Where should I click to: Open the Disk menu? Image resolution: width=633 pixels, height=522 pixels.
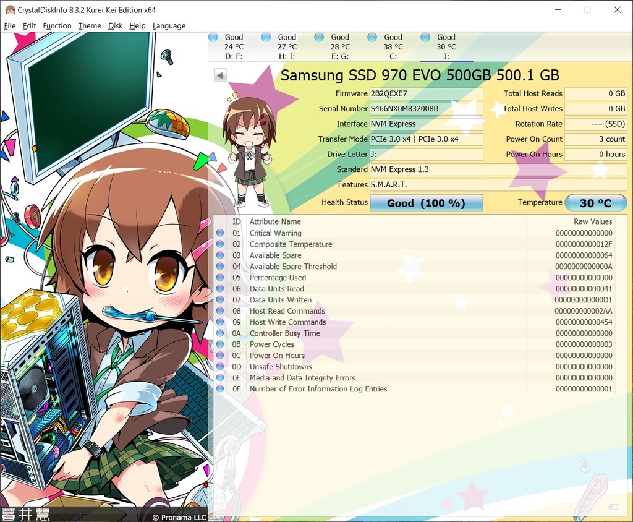coord(115,25)
